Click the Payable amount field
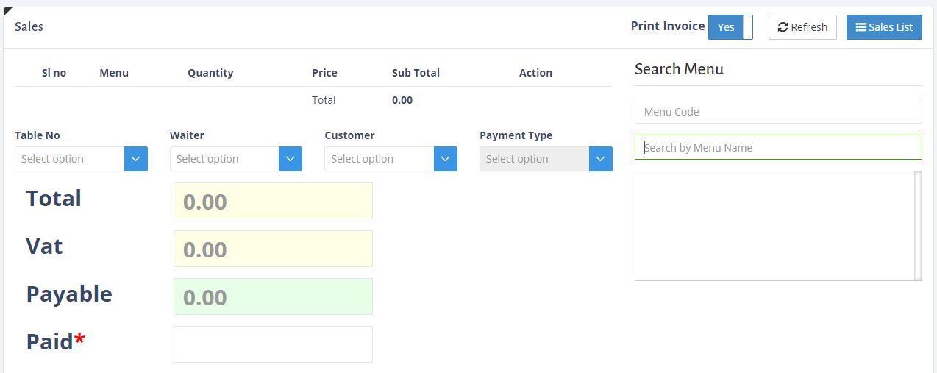Screen dimensions: 937x373 coord(273,296)
